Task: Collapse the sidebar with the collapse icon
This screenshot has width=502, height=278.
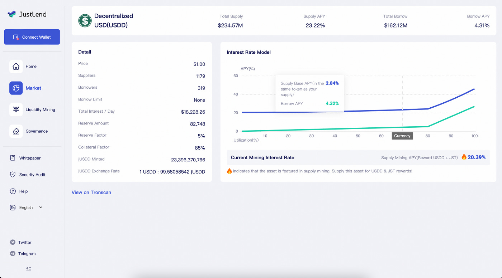Action: click(x=29, y=269)
